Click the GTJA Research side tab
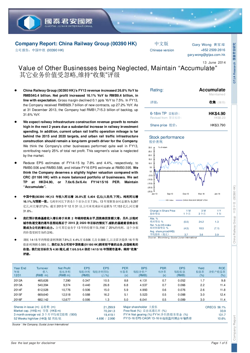Image resolution: width=250 pixels, height=353 pixels. pos(234,63)
